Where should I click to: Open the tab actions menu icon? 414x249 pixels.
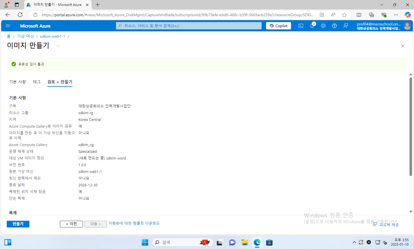[17, 5]
